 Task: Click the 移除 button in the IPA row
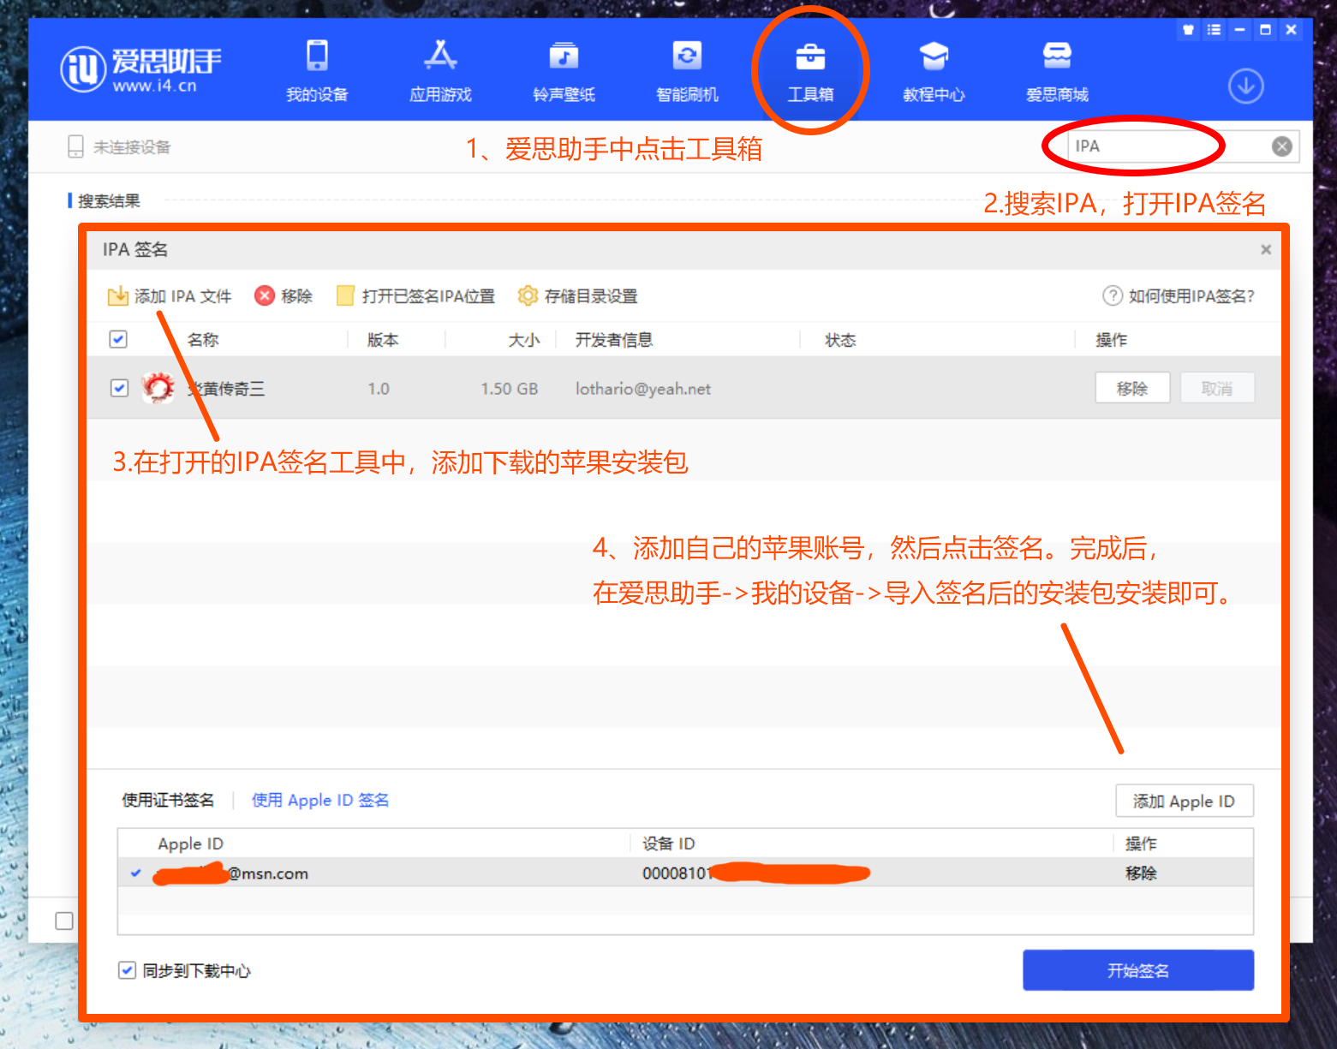coord(1132,388)
